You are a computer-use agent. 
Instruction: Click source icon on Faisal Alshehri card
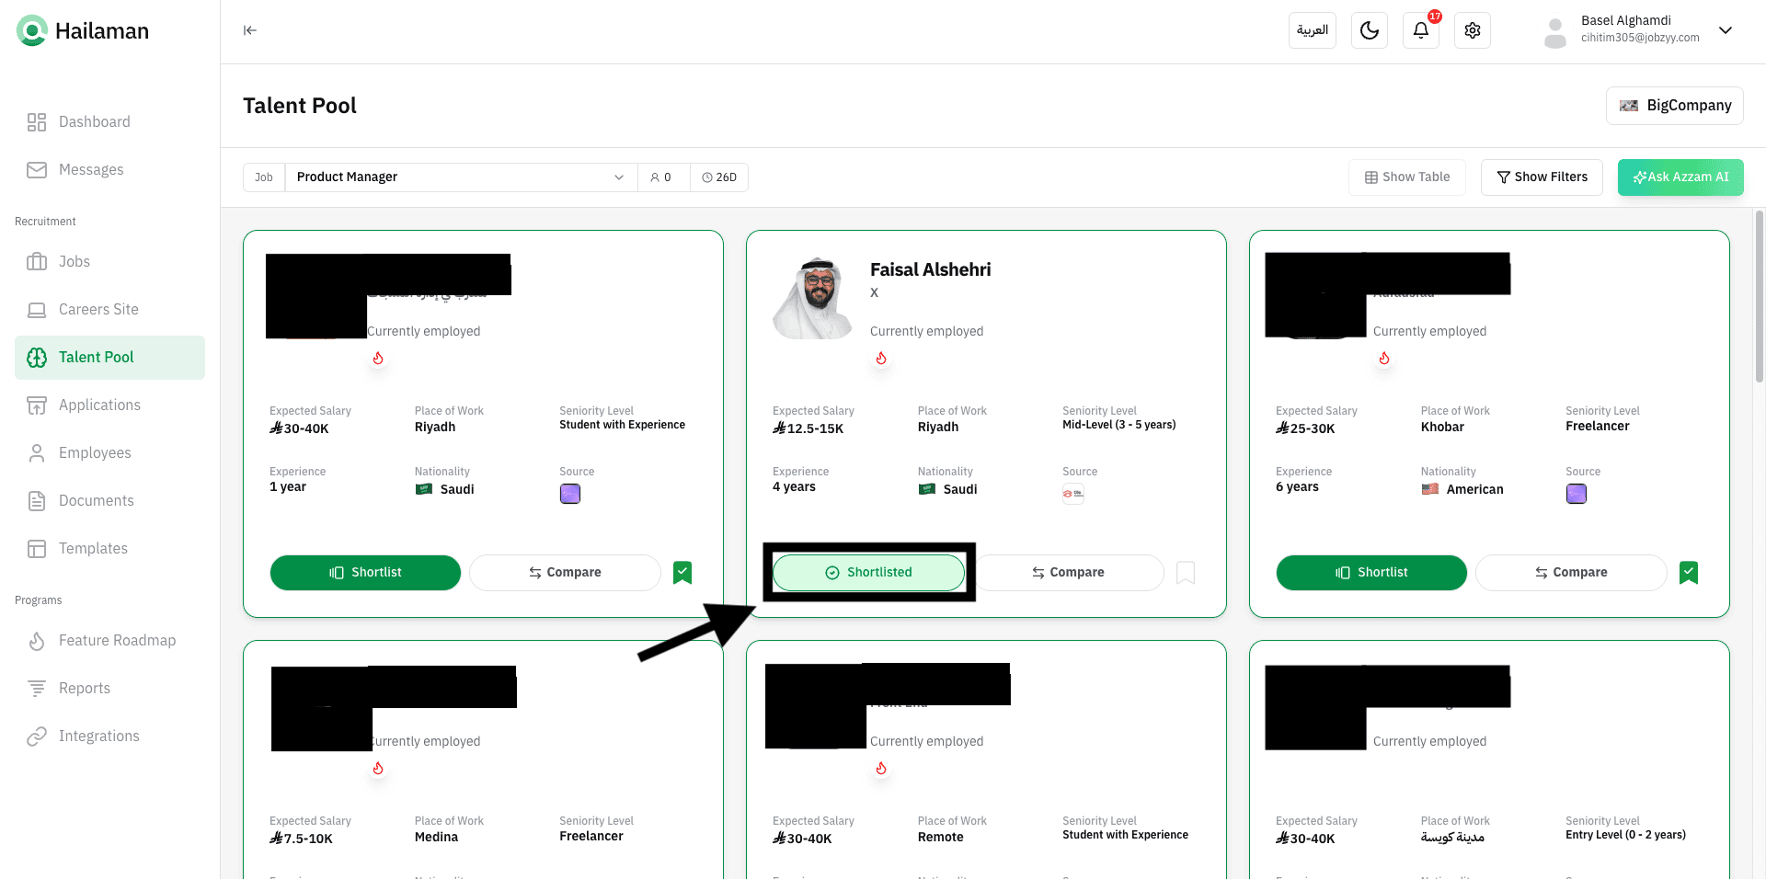[x=1073, y=494]
